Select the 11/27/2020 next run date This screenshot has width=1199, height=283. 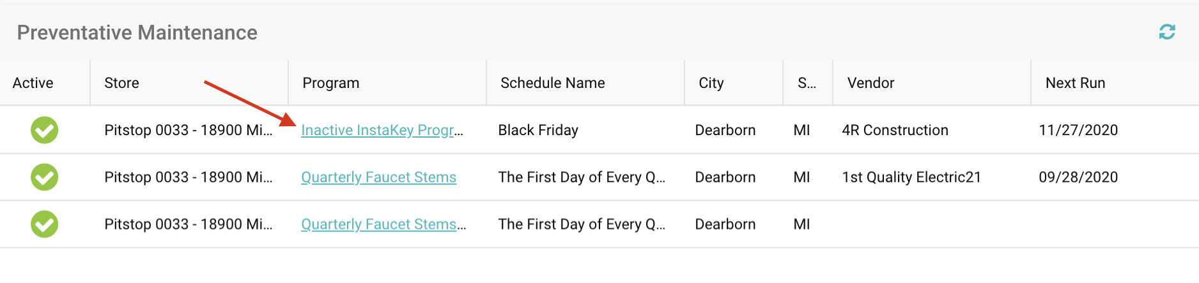tap(1078, 130)
